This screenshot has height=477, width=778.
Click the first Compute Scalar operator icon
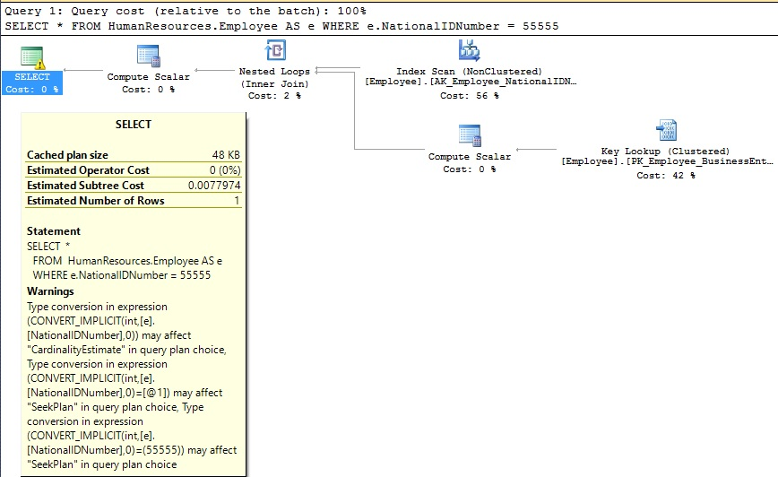pyautogui.click(x=149, y=56)
